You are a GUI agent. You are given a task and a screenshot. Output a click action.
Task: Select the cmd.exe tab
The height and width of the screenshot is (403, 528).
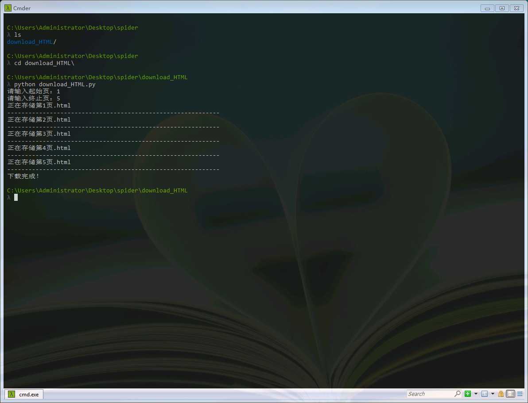(24, 394)
